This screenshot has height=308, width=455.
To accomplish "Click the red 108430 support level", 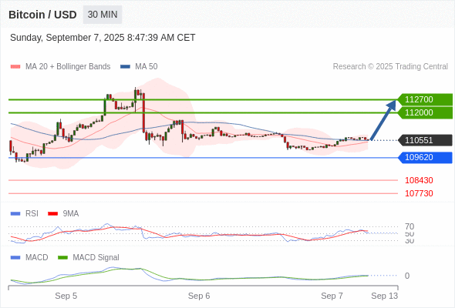I will 419,180.
